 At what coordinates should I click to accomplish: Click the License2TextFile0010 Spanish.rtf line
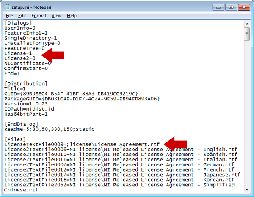(x=121, y=155)
